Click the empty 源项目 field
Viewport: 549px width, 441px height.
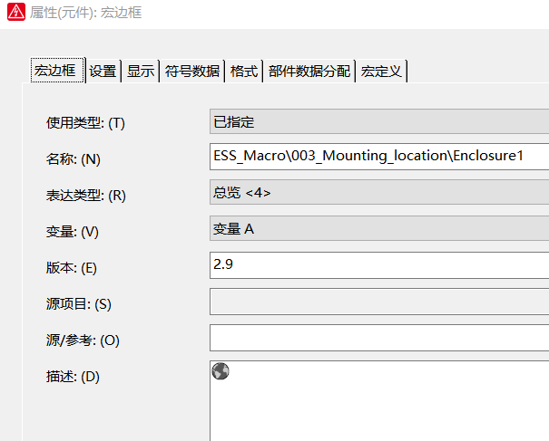coord(379,302)
